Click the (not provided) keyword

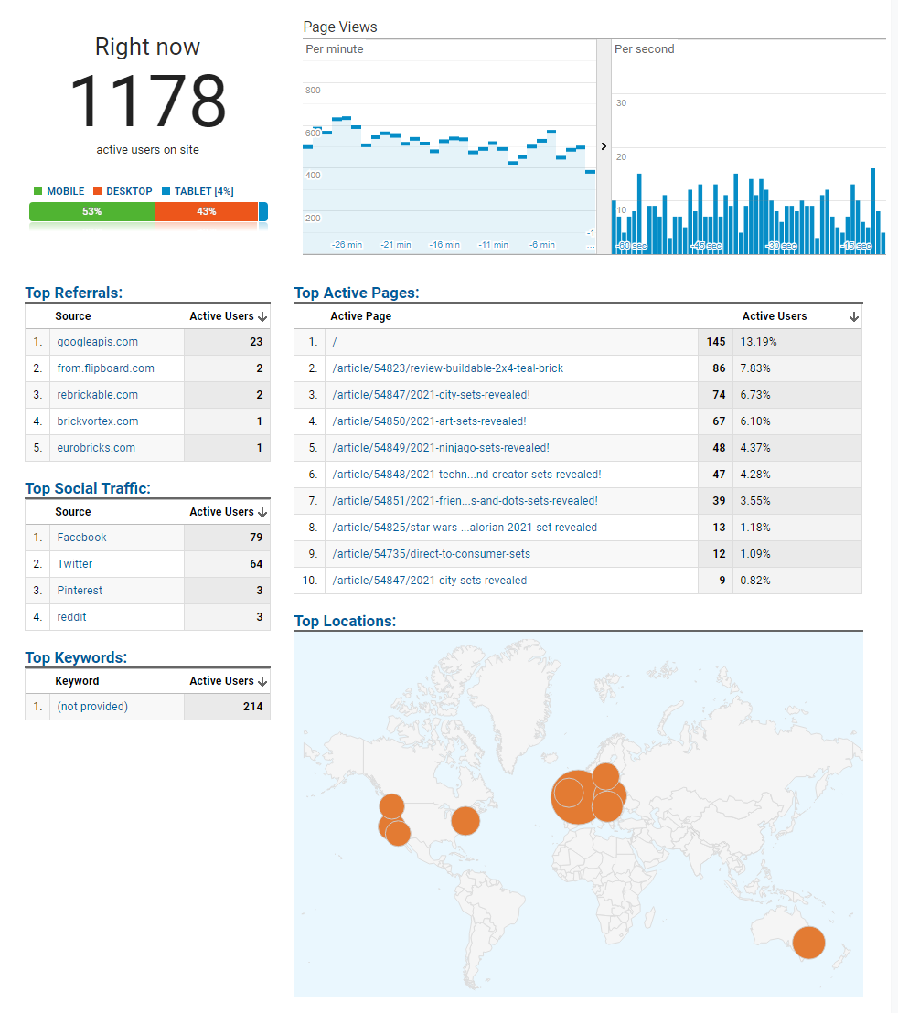(91, 707)
